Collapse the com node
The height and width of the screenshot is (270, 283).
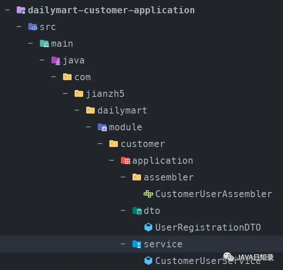54,77
